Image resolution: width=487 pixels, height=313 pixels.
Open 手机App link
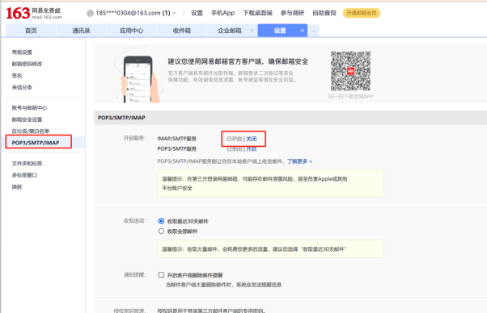(x=222, y=13)
